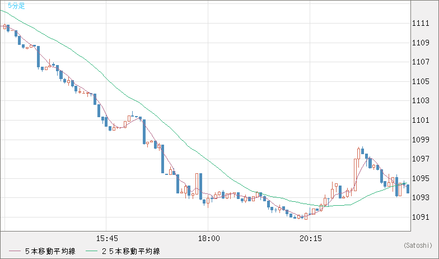Click the red 5-period moving average legend line
The image size is (439, 259).
tap(15, 251)
